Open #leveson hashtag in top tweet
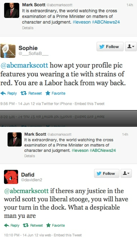Screen dimensions: 137x238 point(81,22)
